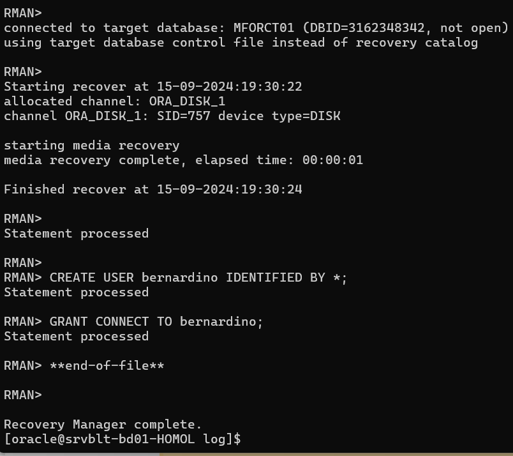Click the 'using target database control file' line
The width and height of the screenshot is (513, 456).
[x=241, y=43]
